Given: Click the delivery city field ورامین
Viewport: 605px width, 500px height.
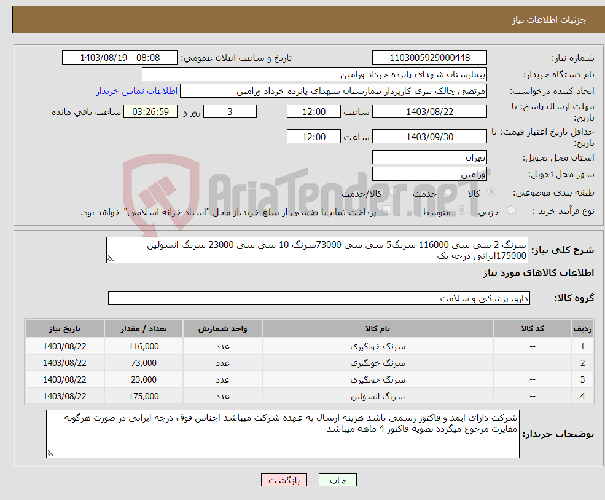Looking at the screenshot, I should (429, 174).
